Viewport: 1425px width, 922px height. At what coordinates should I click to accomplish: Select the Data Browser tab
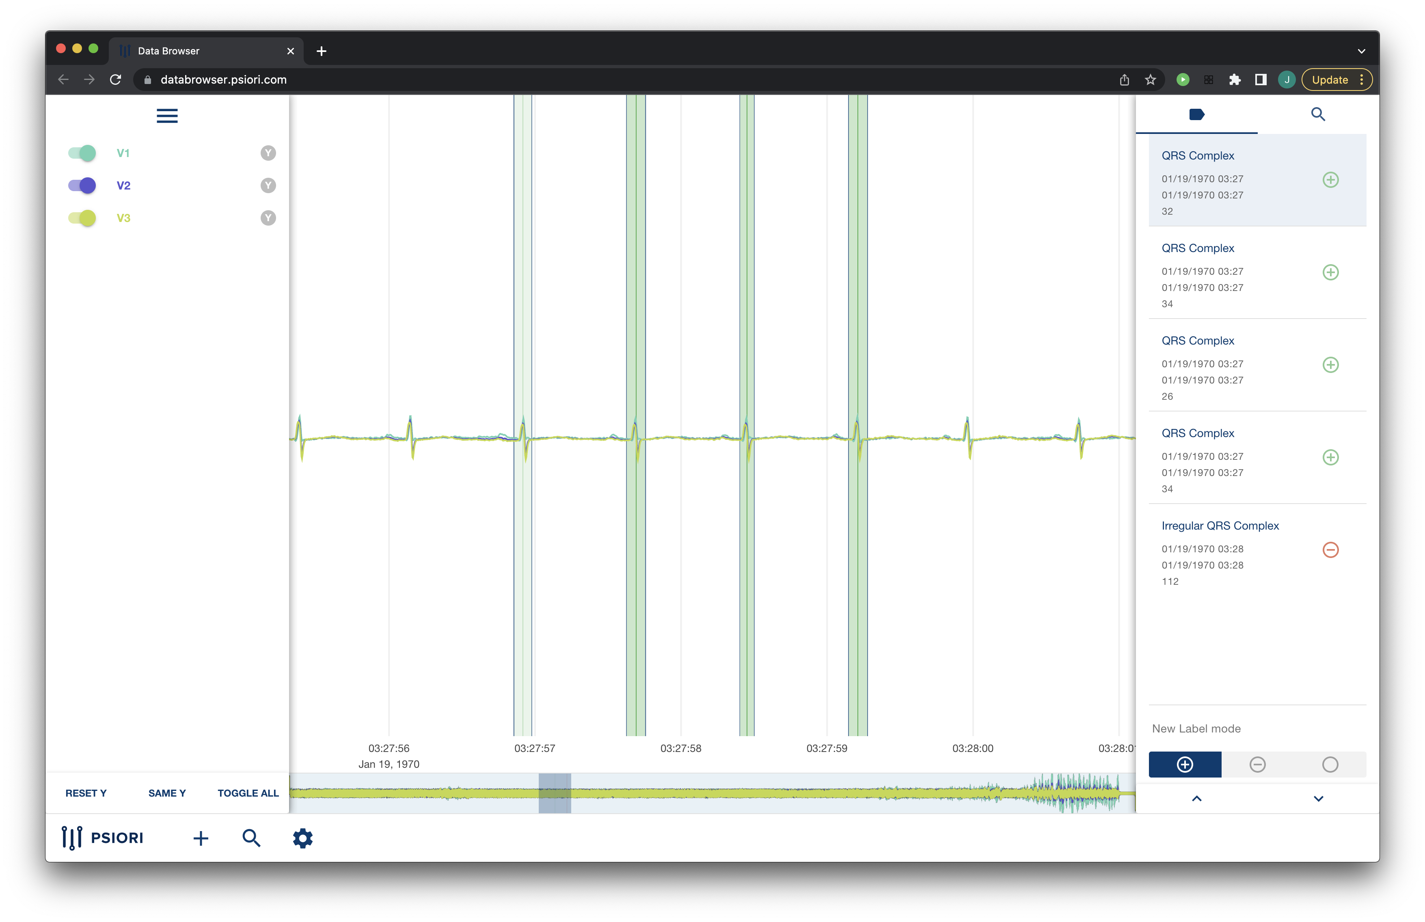(207, 51)
